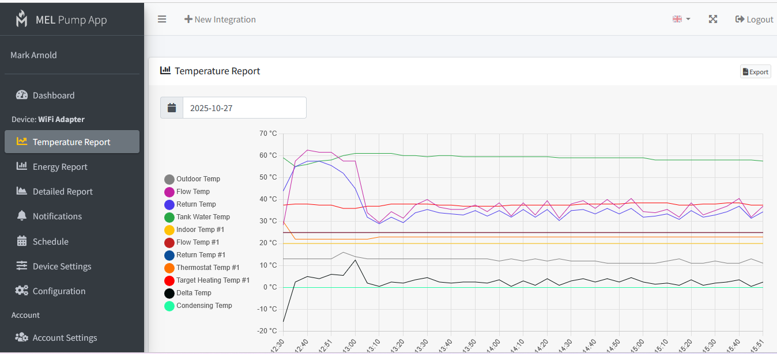Open the date picker field showing 2025-10-27
The height and width of the screenshot is (354, 777).
coord(244,108)
